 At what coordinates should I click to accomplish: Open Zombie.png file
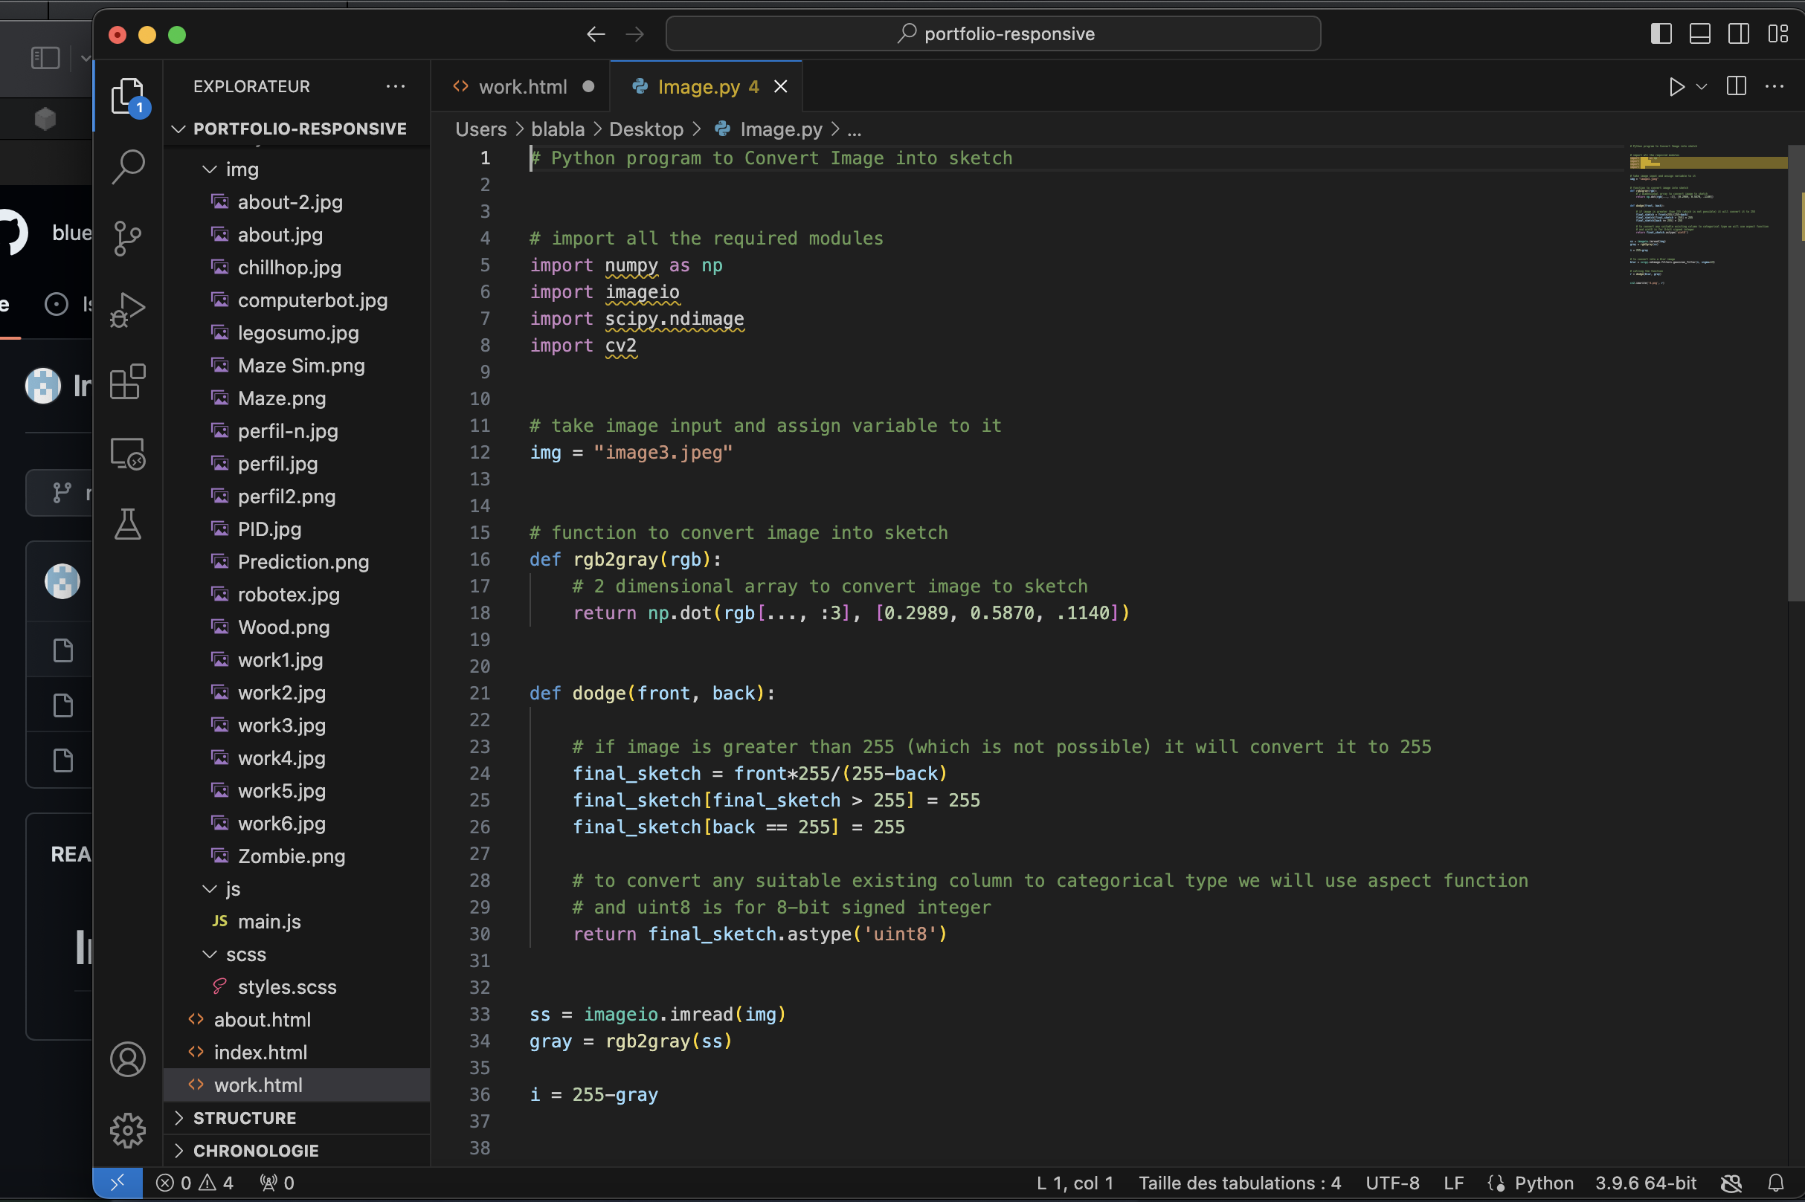(297, 856)
